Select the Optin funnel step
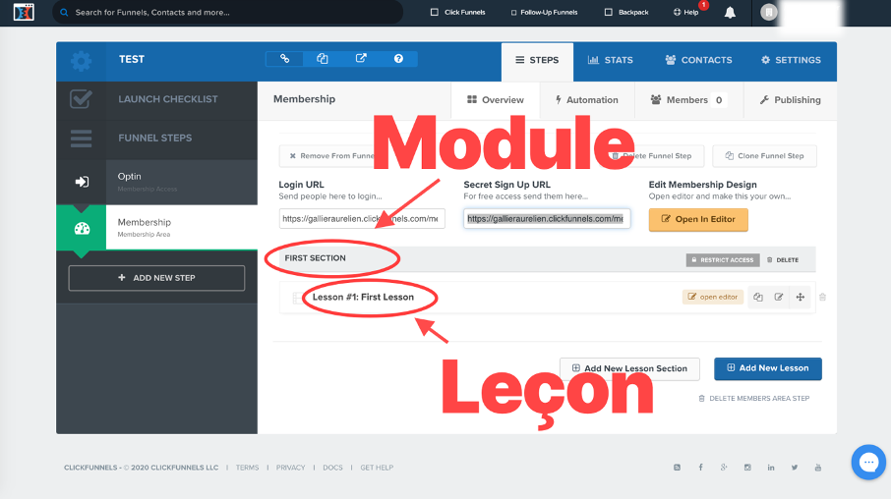 click(x=156, y=182)
